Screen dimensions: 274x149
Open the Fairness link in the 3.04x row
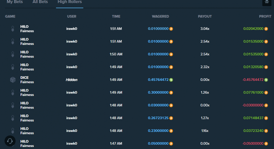click(27, 31)
